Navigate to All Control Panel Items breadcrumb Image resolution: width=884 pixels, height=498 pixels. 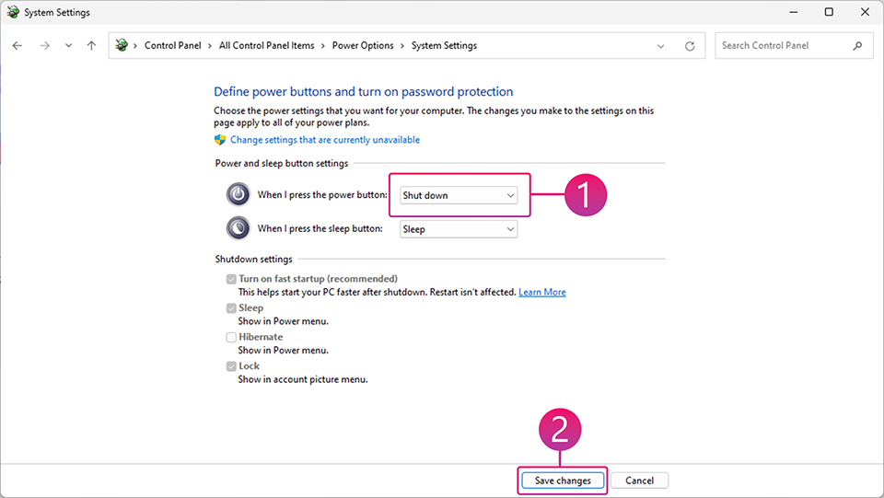(266, 45)
